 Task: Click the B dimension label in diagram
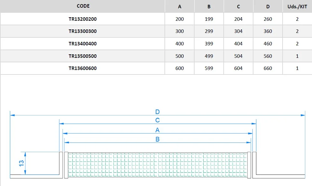pos(157,139)
